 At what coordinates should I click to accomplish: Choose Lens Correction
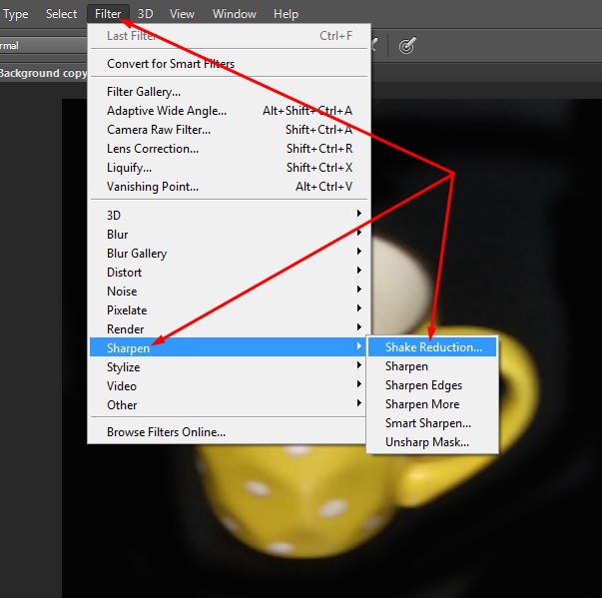coord(230,149)
